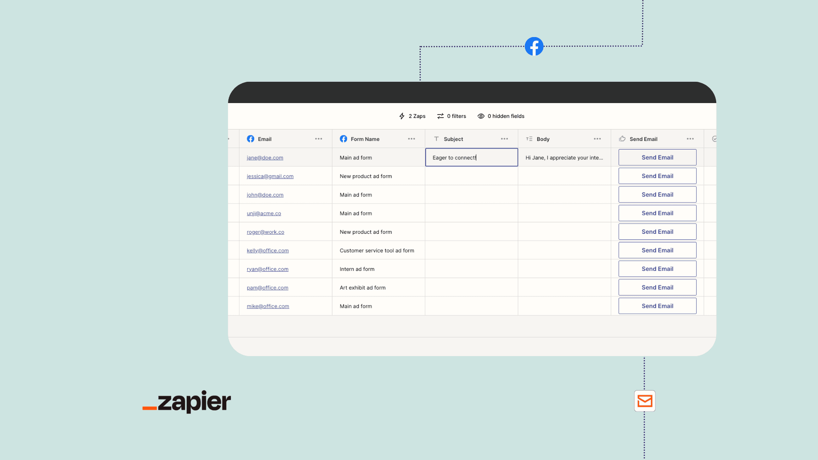The height and width of the screenshot is (460, 818).
Task: Click the Eager to connect subject input field
Action: pyautogui.click(x=471, y=157)
